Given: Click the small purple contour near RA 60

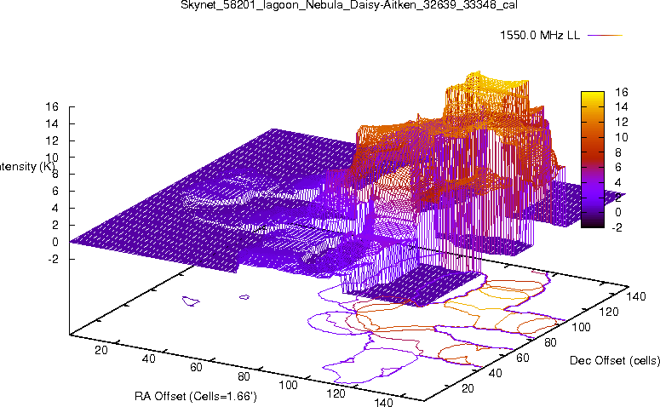Looking at the screenshot, I should point(244,297).
